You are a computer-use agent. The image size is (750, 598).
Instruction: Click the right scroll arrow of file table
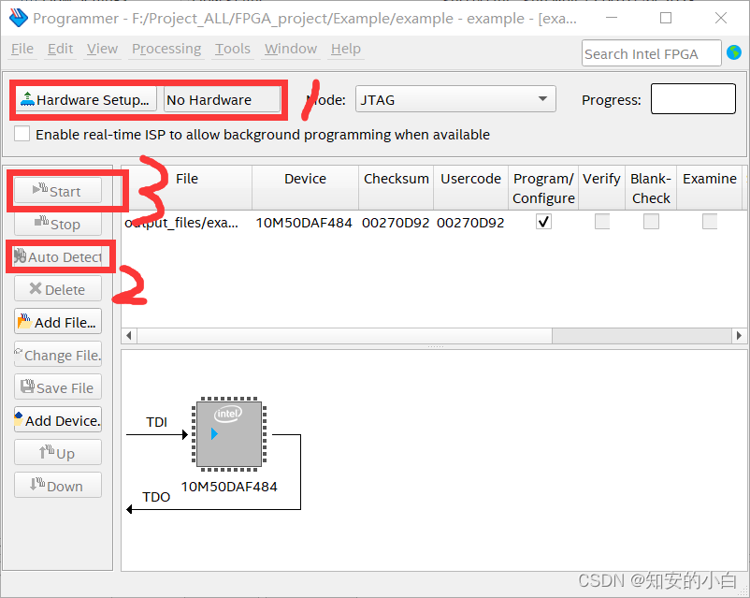pyautogui.click(x=739, y=336)
